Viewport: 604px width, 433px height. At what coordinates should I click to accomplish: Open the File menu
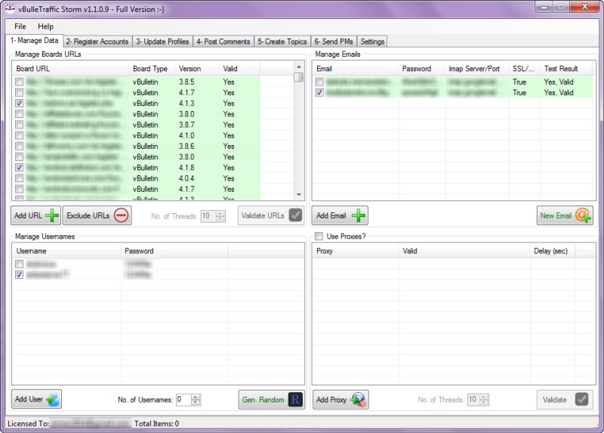click(20, 26)
